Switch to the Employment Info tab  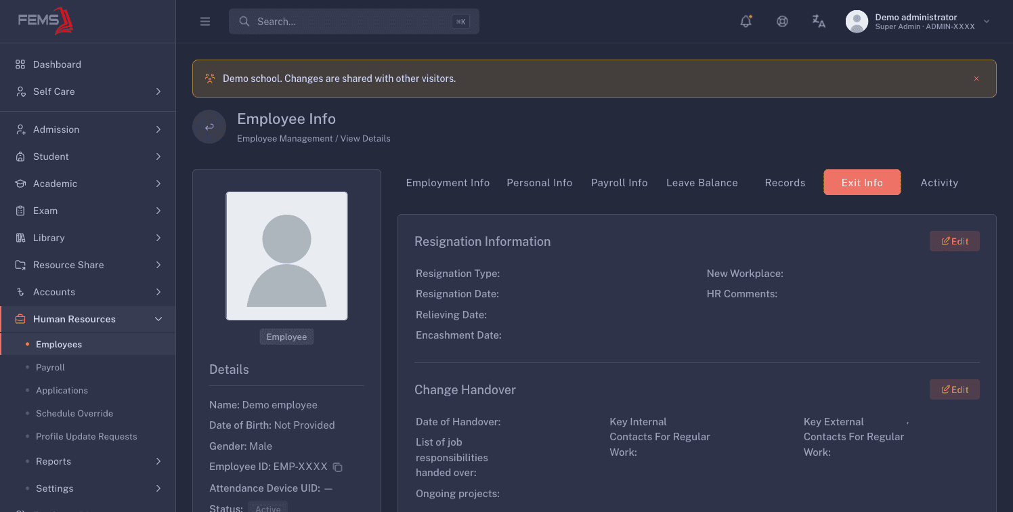click(x=448, y=183)
